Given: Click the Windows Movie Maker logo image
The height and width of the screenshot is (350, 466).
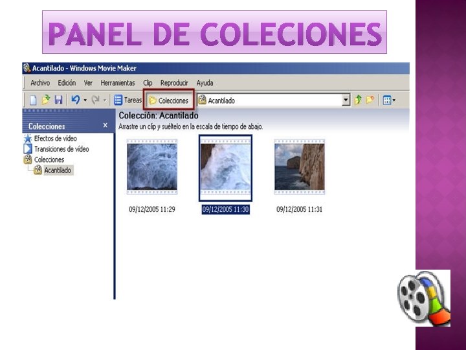Looking at the screenshot, I should (x=424, y=298).
